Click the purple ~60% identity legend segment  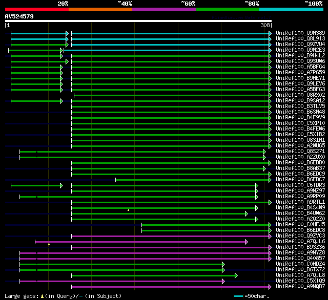[x=164, y=9]
